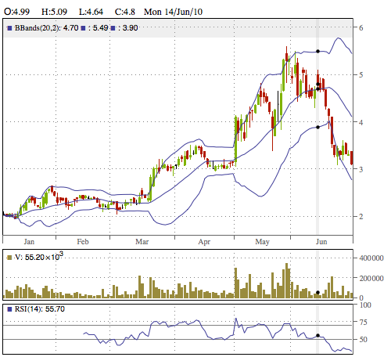
Task: Click the V: 55.20×10³ volume label
Action: 39,257
